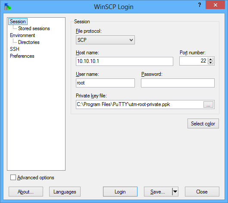Viewport: 228px width, 203px height.
Task: Select Stored sessions in the tree
Action: 34,28
